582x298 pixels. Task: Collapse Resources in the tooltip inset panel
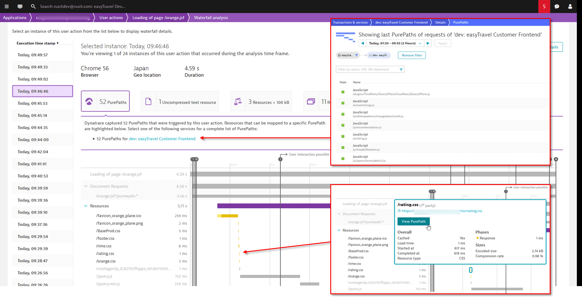pyautogui.click(x=339, y=230)
